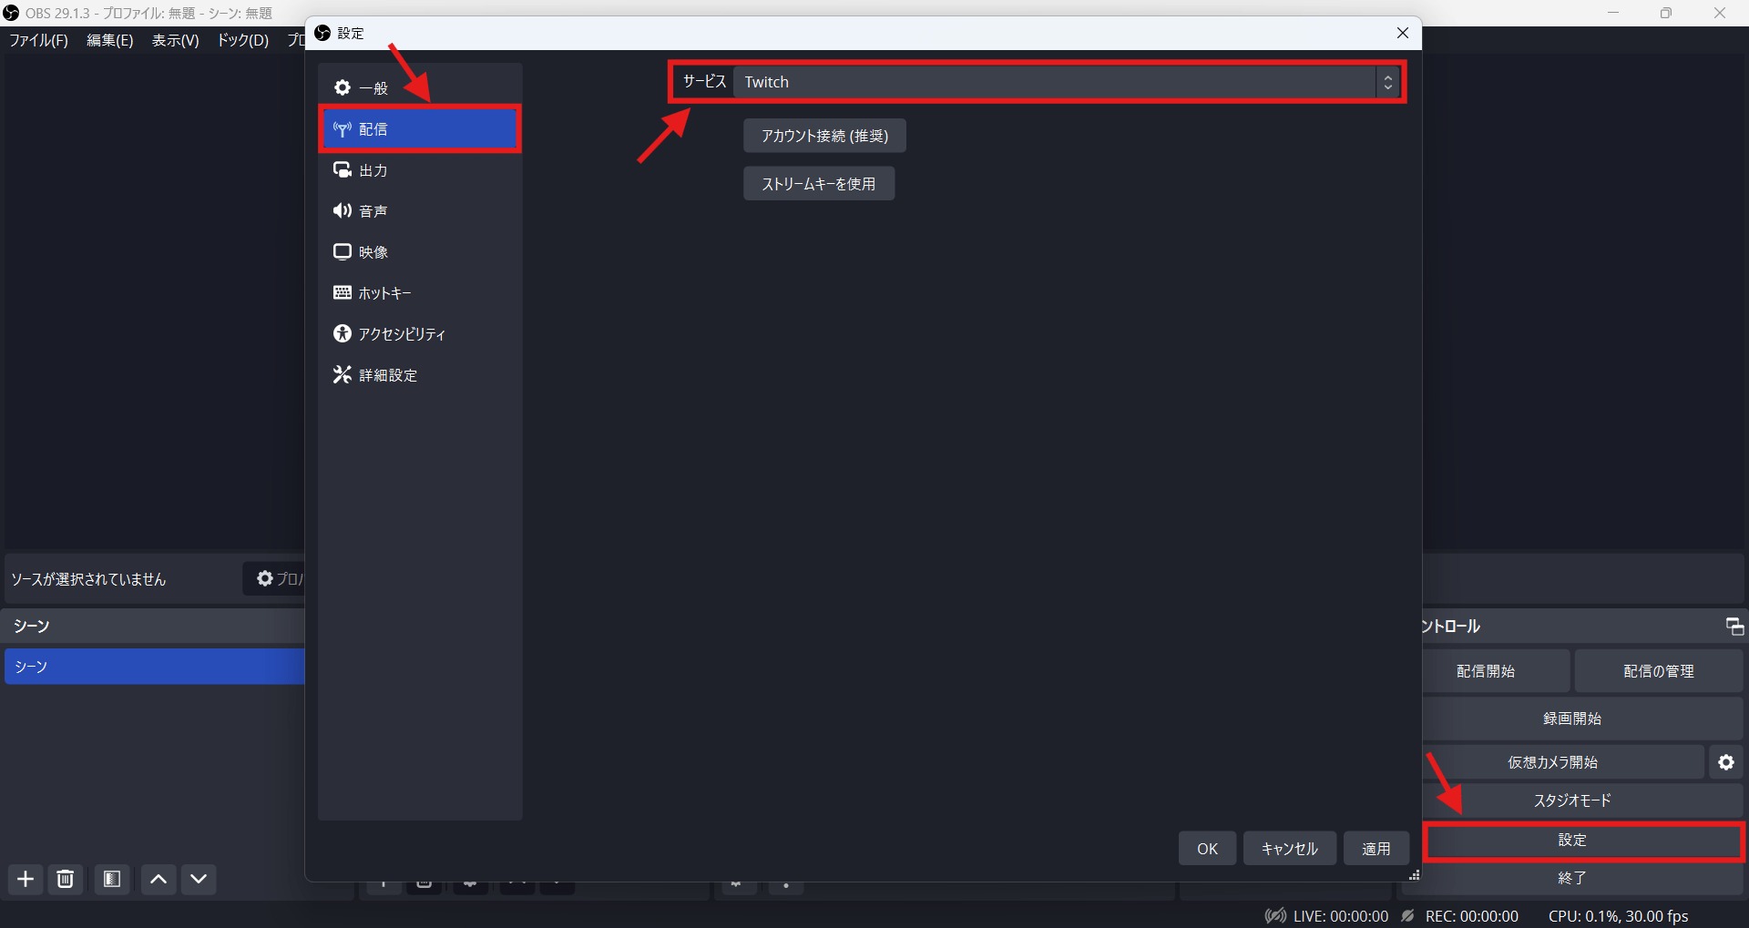Click the シーン dock header
The height and width of the screenshot is (928, 1749).
coord(155,627)
